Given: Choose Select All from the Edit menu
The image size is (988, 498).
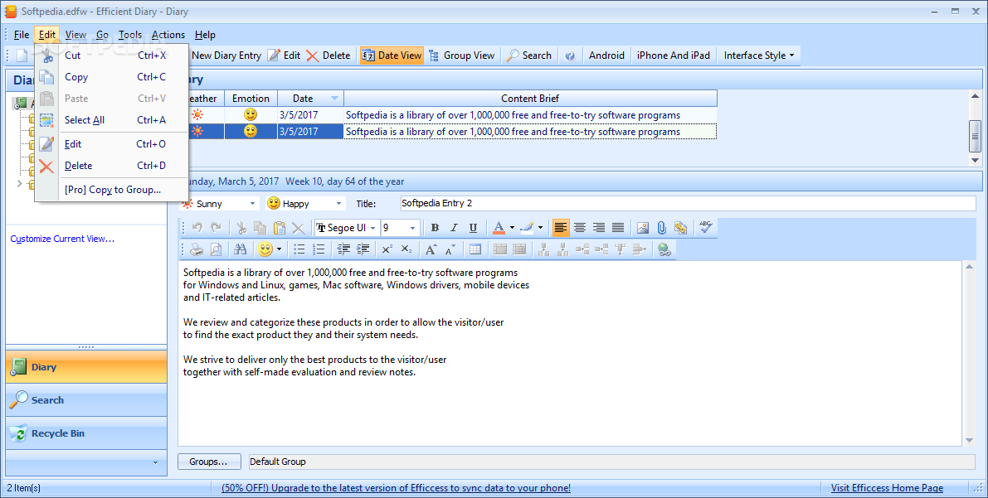Looking at the screenshot, I should (111, 119).
